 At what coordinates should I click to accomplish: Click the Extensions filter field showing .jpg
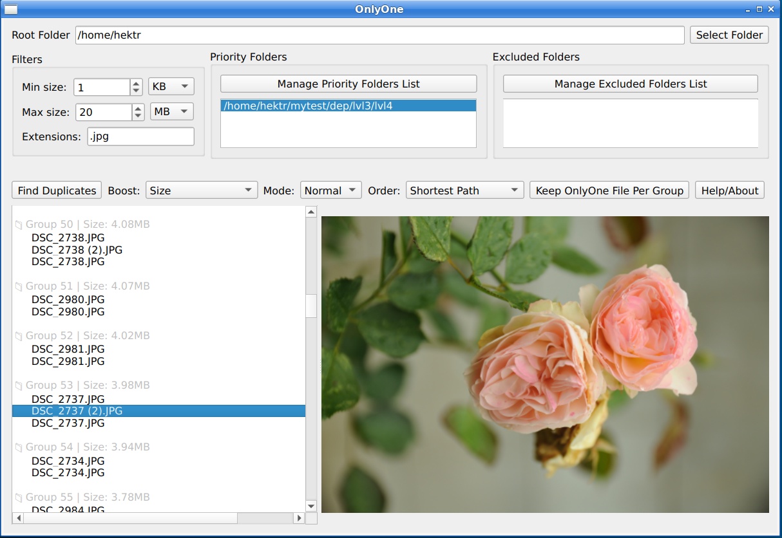(x=140, y=136)
